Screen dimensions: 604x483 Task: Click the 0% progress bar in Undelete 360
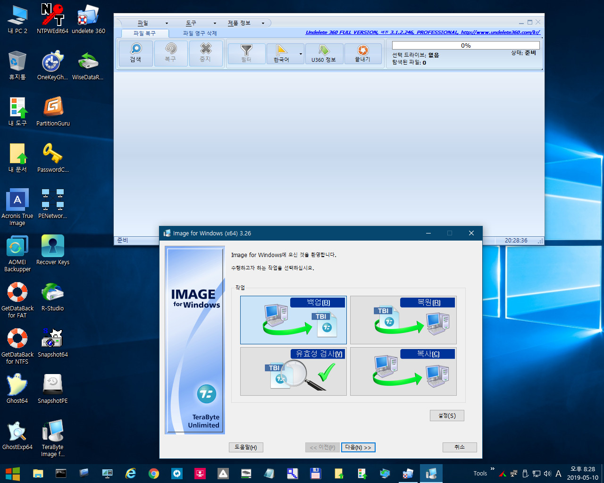(466, 45)
